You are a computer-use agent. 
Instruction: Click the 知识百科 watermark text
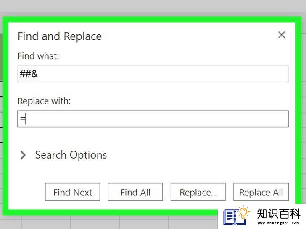coord(279,213)
